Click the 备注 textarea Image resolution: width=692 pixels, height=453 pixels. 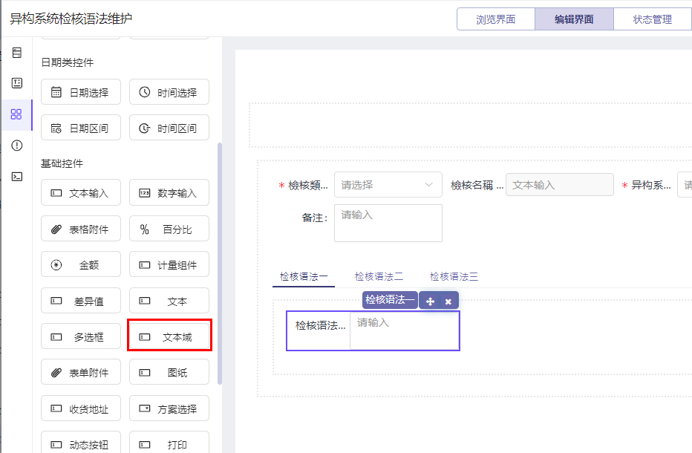(388, 223)
